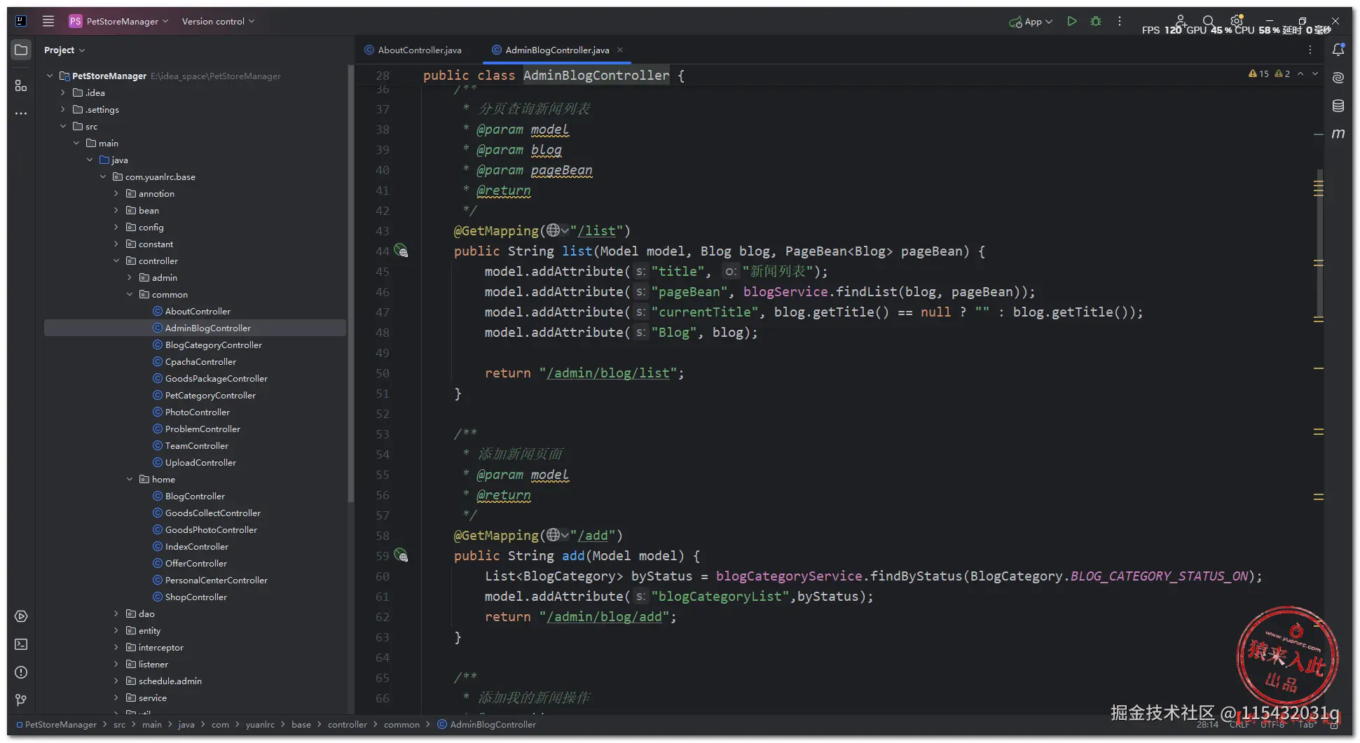The width and height of the screenshot is (1360, 743).
Task: Click the /admin/blog/list link string
Action: (607, 373)
